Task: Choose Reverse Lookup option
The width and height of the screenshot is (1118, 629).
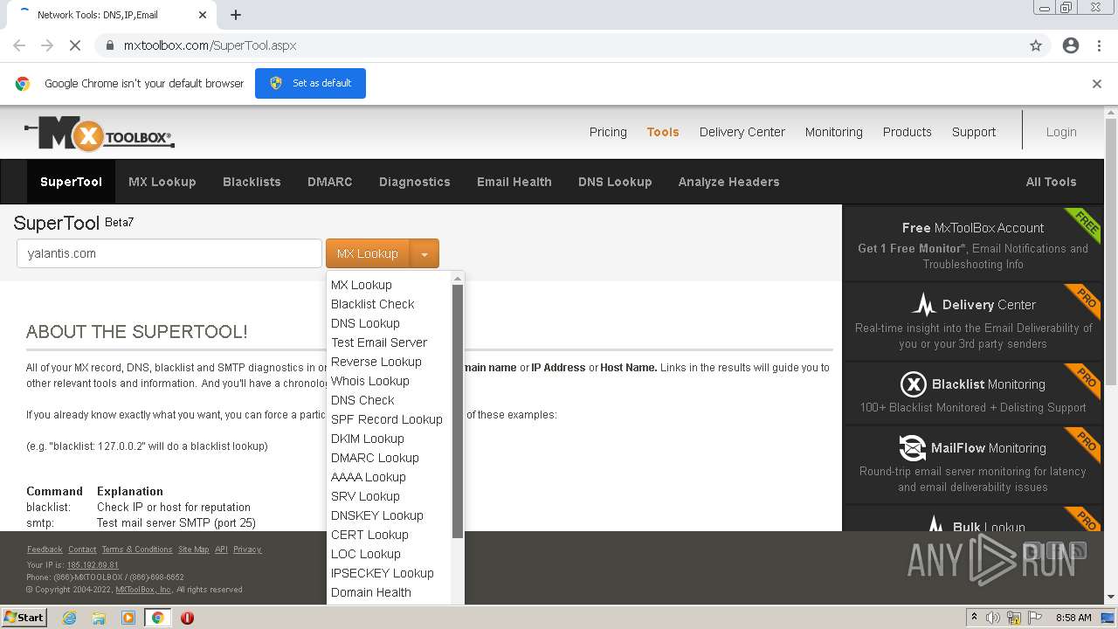Action: tap(376, 362)
